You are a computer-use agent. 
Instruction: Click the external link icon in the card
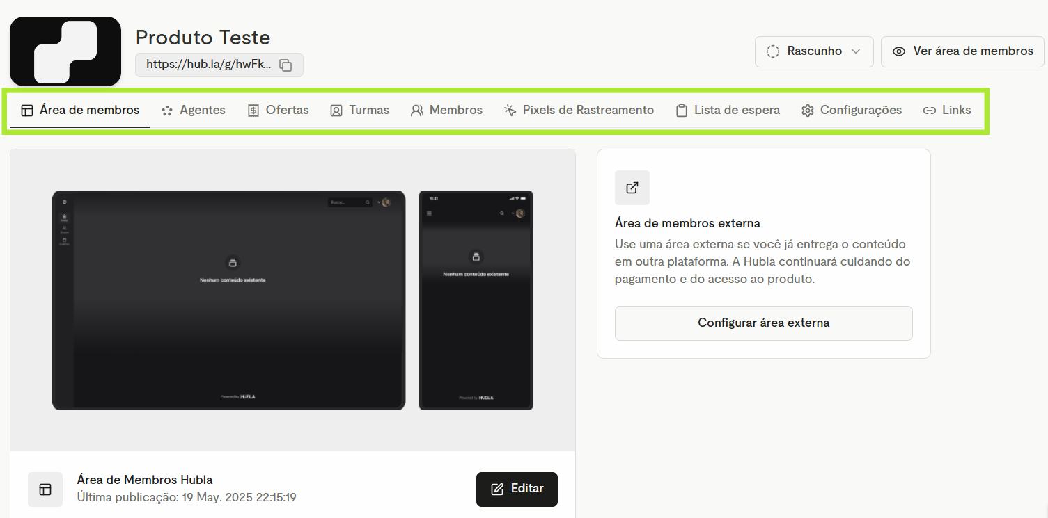click(x=632, y=188)
